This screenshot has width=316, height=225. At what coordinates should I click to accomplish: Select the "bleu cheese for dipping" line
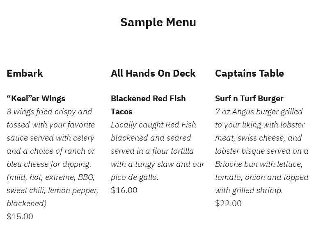(49, 164)
